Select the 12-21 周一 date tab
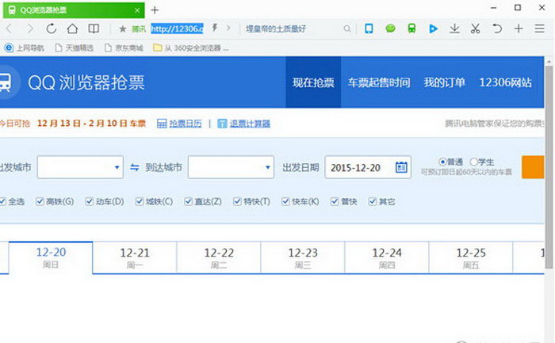The image size is (555, 343). tap(135, 257)
